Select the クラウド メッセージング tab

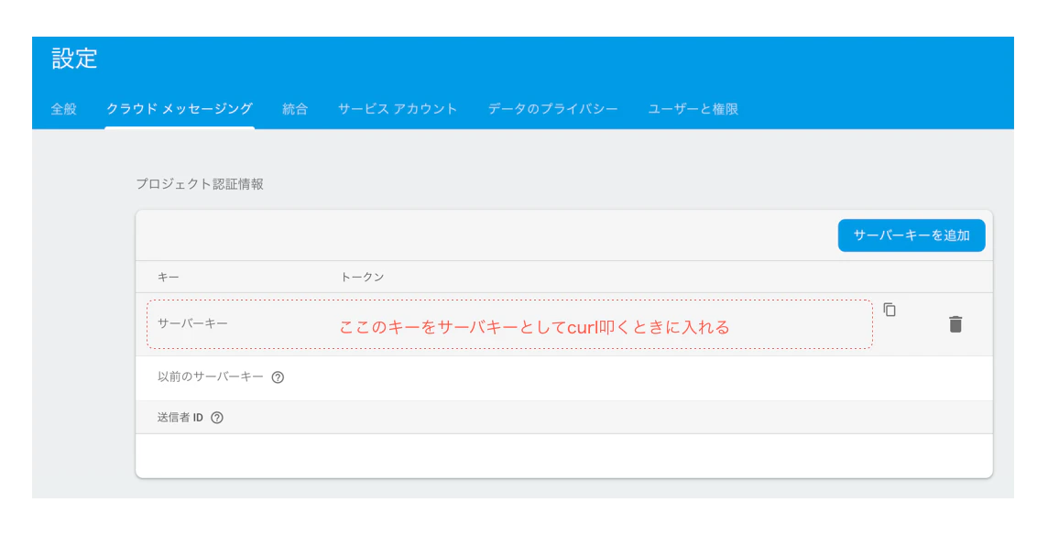[180, 109]
